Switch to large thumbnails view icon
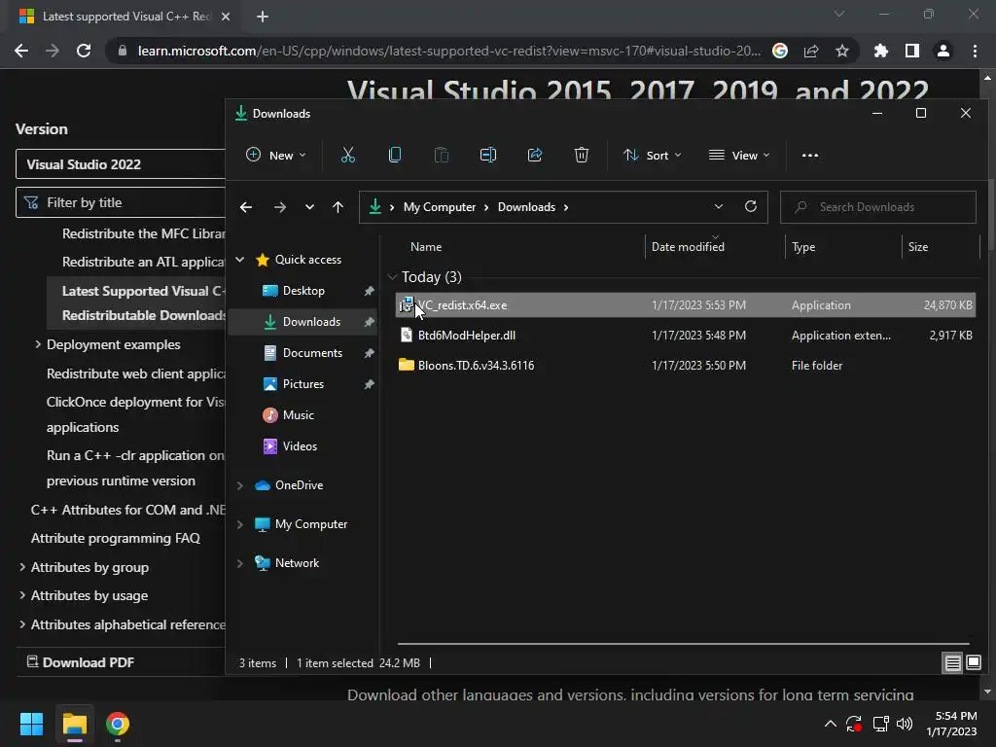Viewport: 996px width, 747px height. [973, 663]
